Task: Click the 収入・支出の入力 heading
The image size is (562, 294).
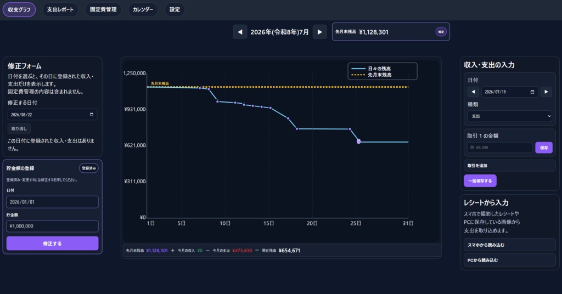Action: (x=489, y=65)
